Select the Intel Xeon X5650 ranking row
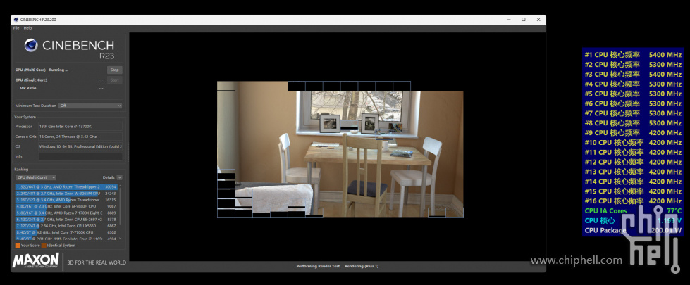Image resolution: width=690 pixels, height=285 pixels. (66, 226)
